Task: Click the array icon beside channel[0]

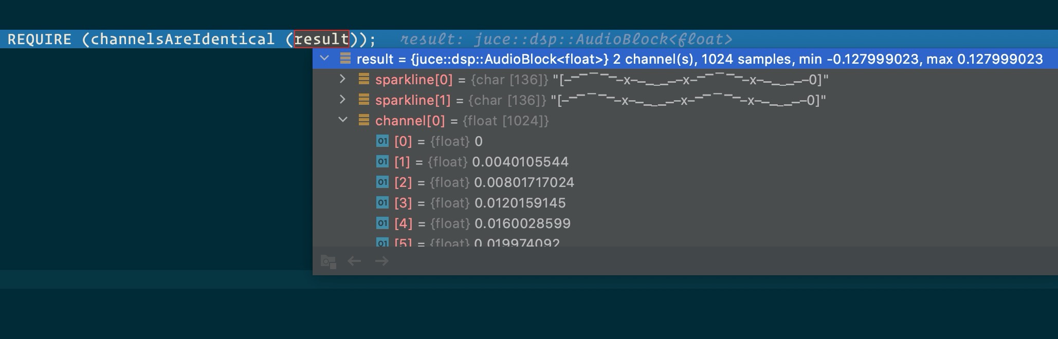Action: pos(364,120)
